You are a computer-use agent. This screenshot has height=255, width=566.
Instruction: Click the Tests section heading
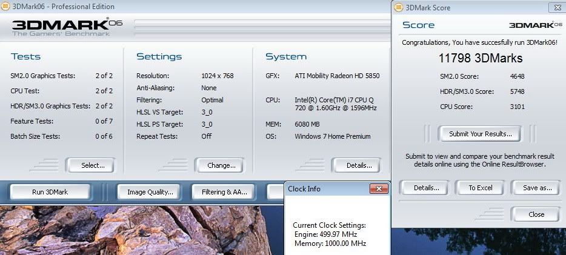click(25, 56)
